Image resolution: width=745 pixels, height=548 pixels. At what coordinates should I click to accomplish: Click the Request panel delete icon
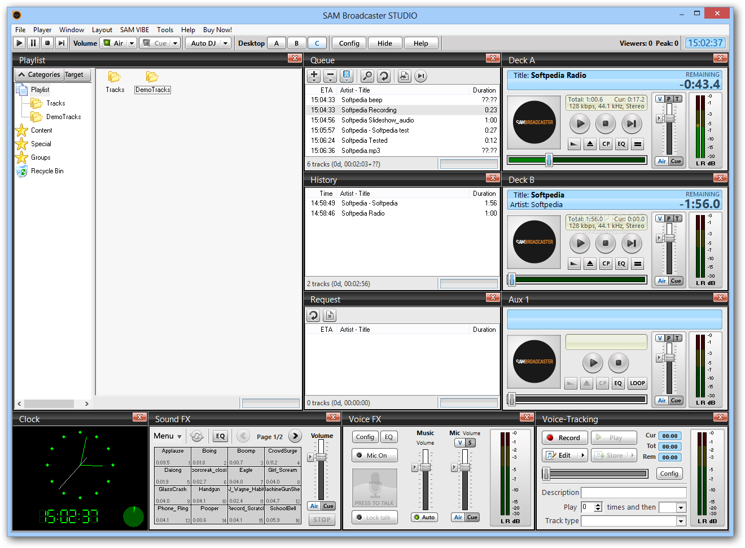pyautogui.click(x=330, y=315)
